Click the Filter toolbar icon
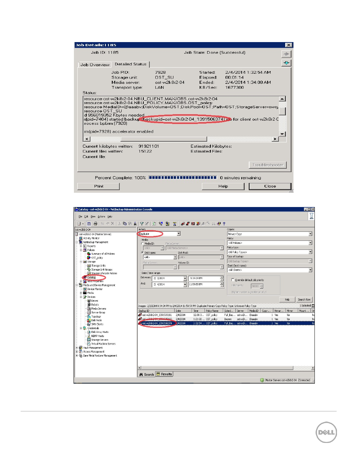 coord(142,224)
